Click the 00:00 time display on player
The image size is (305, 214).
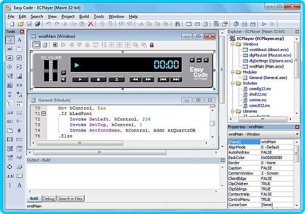click(166, 64)
